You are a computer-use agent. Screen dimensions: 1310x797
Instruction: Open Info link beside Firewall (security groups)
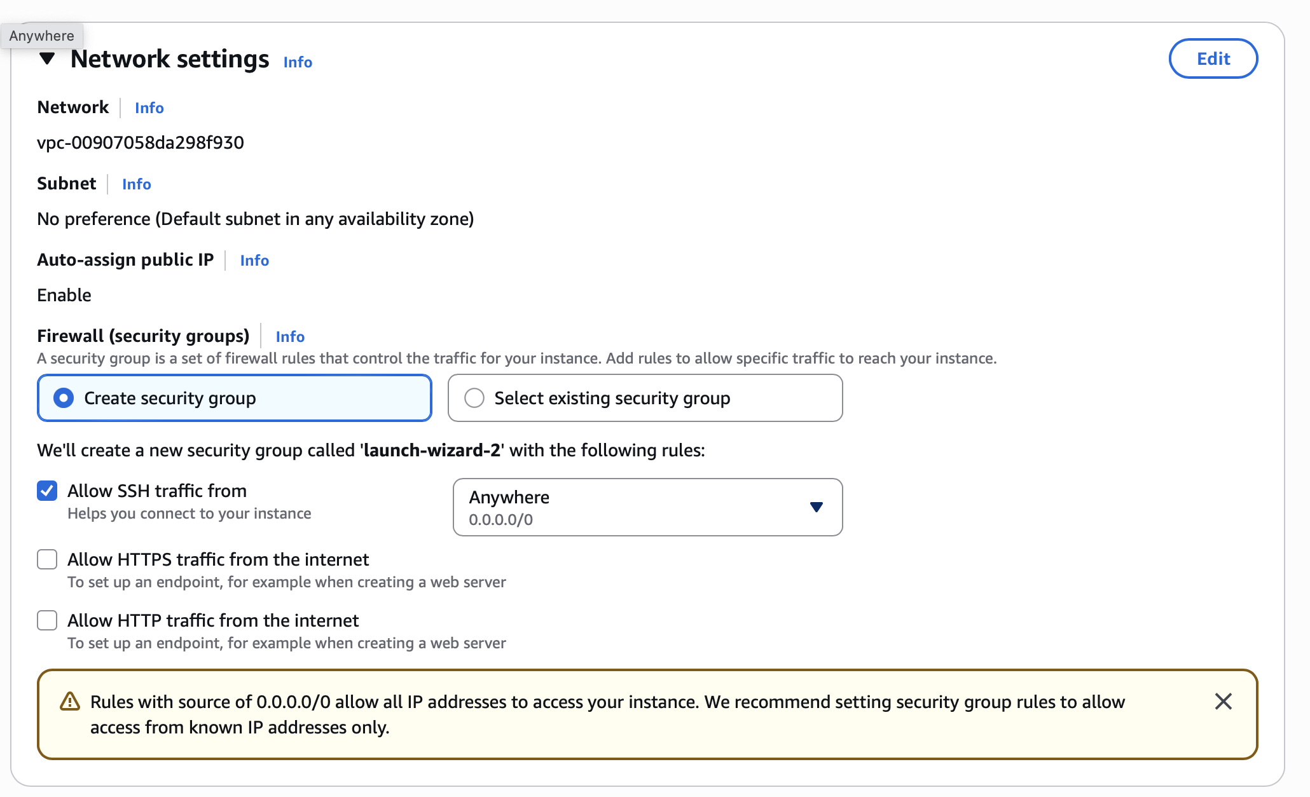[x=290, y=337]
